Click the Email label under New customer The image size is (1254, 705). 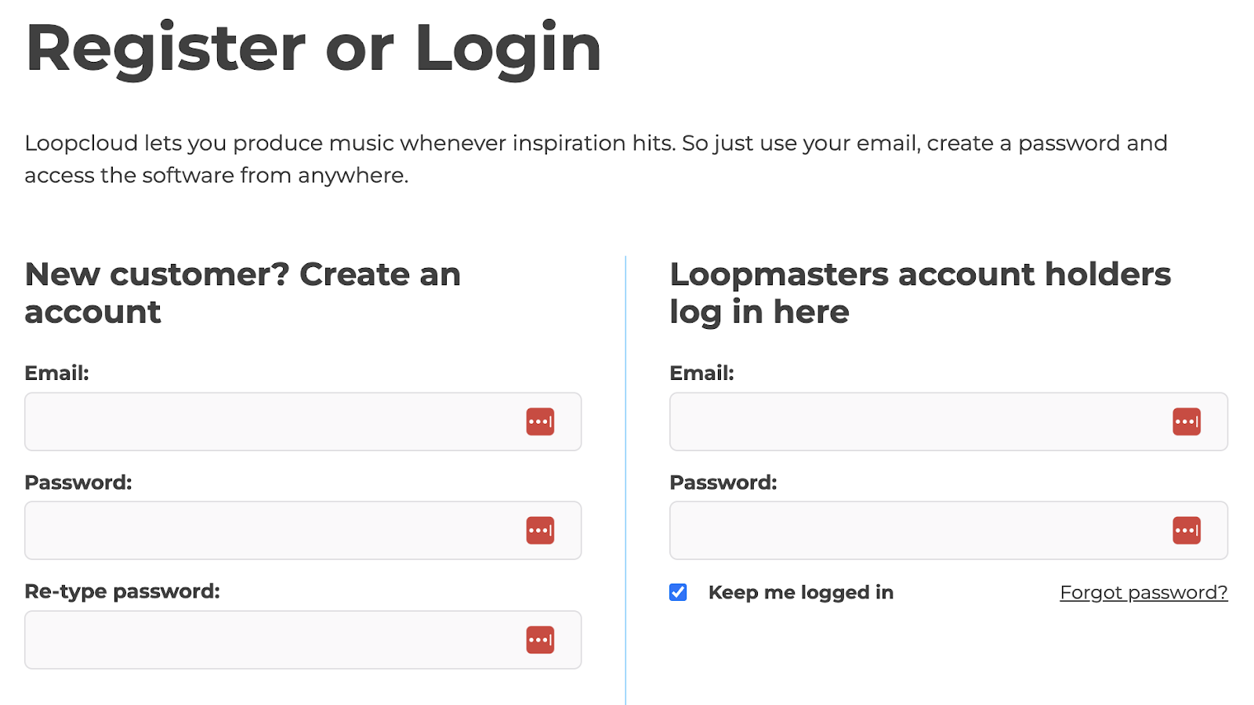click(56, 373)
